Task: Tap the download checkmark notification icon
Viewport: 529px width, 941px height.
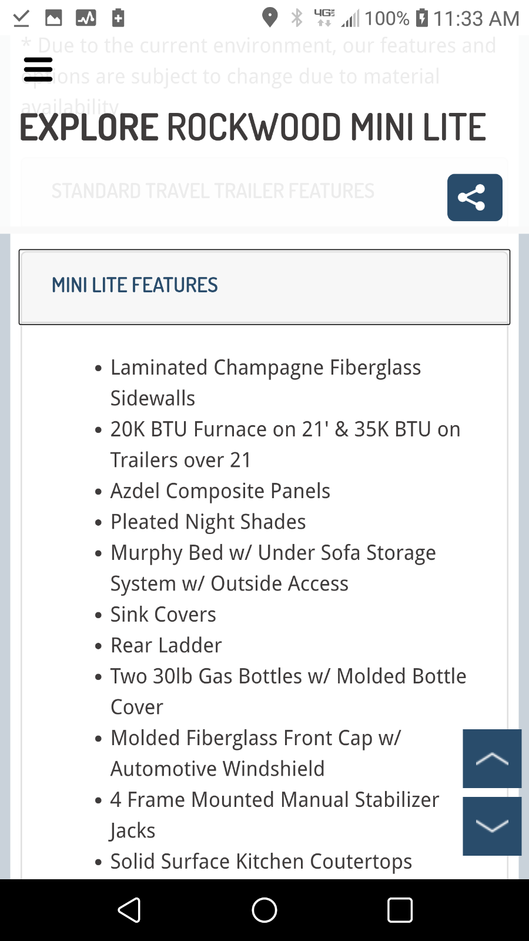Action: (21, 18)
